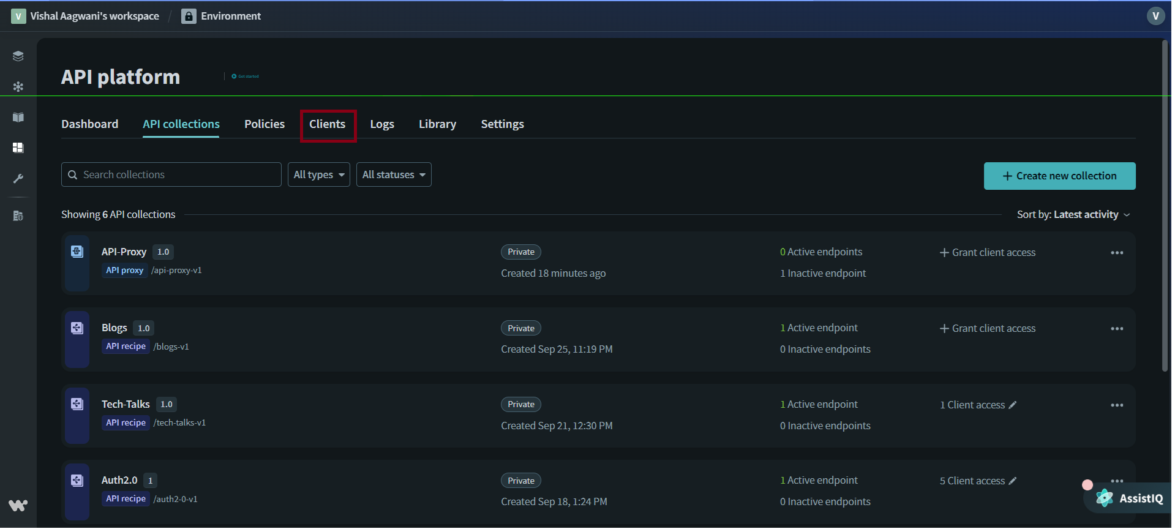Image resolution: width=1175 pixels, height=529 pixels.
Task: Open the open-book library icon in sidebar
Action: pyautogui.click(x=18, y=117)
